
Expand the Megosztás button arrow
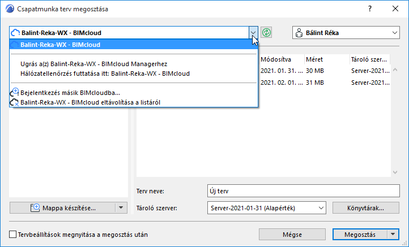tap(393, 234)
